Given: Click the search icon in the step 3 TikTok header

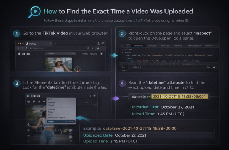Looking at the screenshot, I should (x=90, y=95).
